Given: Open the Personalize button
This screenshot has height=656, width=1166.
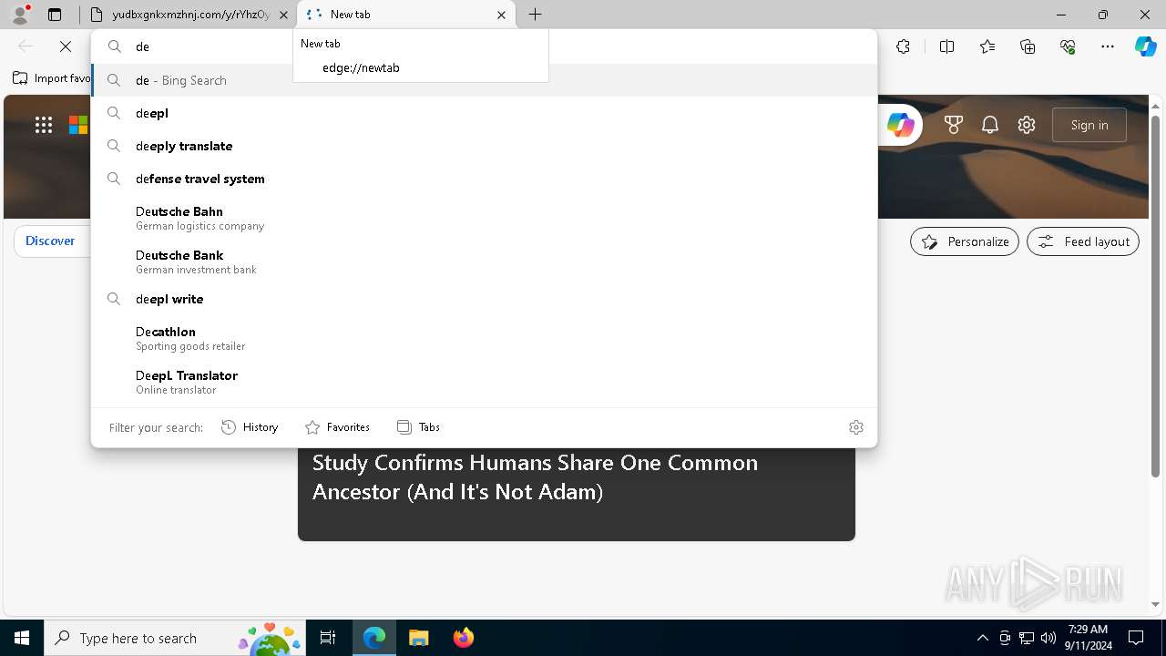Looking at the screenshot, I should (x=965, y=241).
